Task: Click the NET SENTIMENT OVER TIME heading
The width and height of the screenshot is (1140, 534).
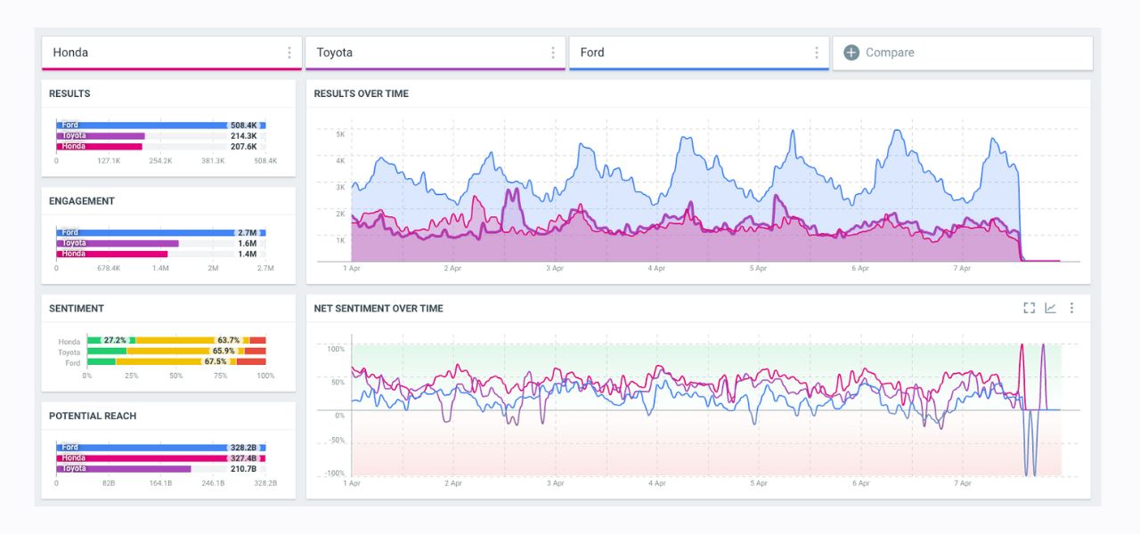Action: [x=379, y=309]
